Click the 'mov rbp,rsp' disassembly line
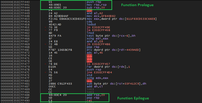The height and width of the screenshot is (103, 202). (97, 5)
